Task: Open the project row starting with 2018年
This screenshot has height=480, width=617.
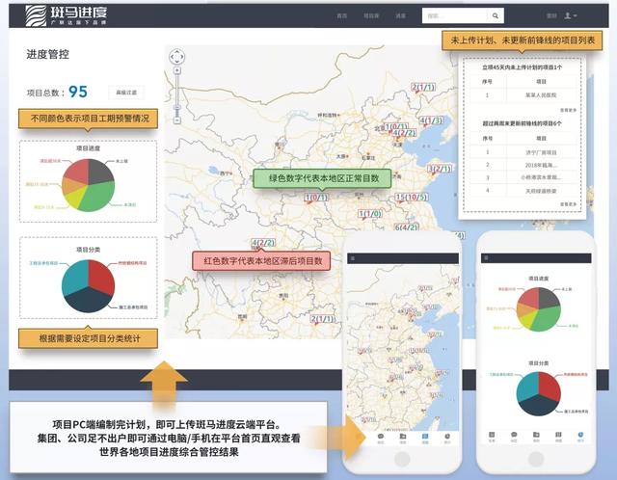Action: pos(523,165)
